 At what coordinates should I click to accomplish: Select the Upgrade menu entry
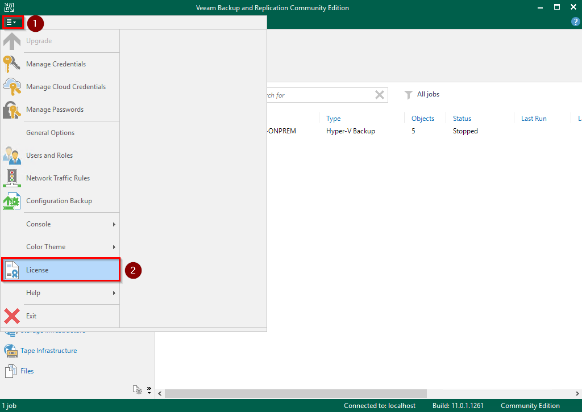pyautogui.click(x=60, y=41)
